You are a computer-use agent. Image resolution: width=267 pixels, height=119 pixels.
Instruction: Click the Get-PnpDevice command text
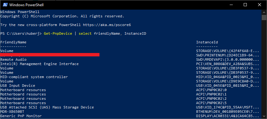coord(58,33)
